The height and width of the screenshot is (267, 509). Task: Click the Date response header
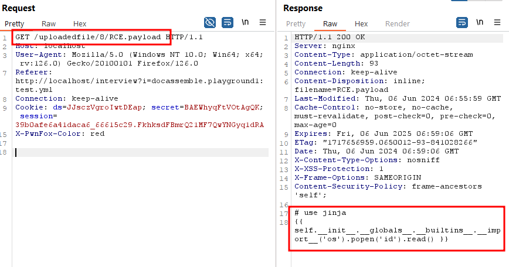(376, 151)
